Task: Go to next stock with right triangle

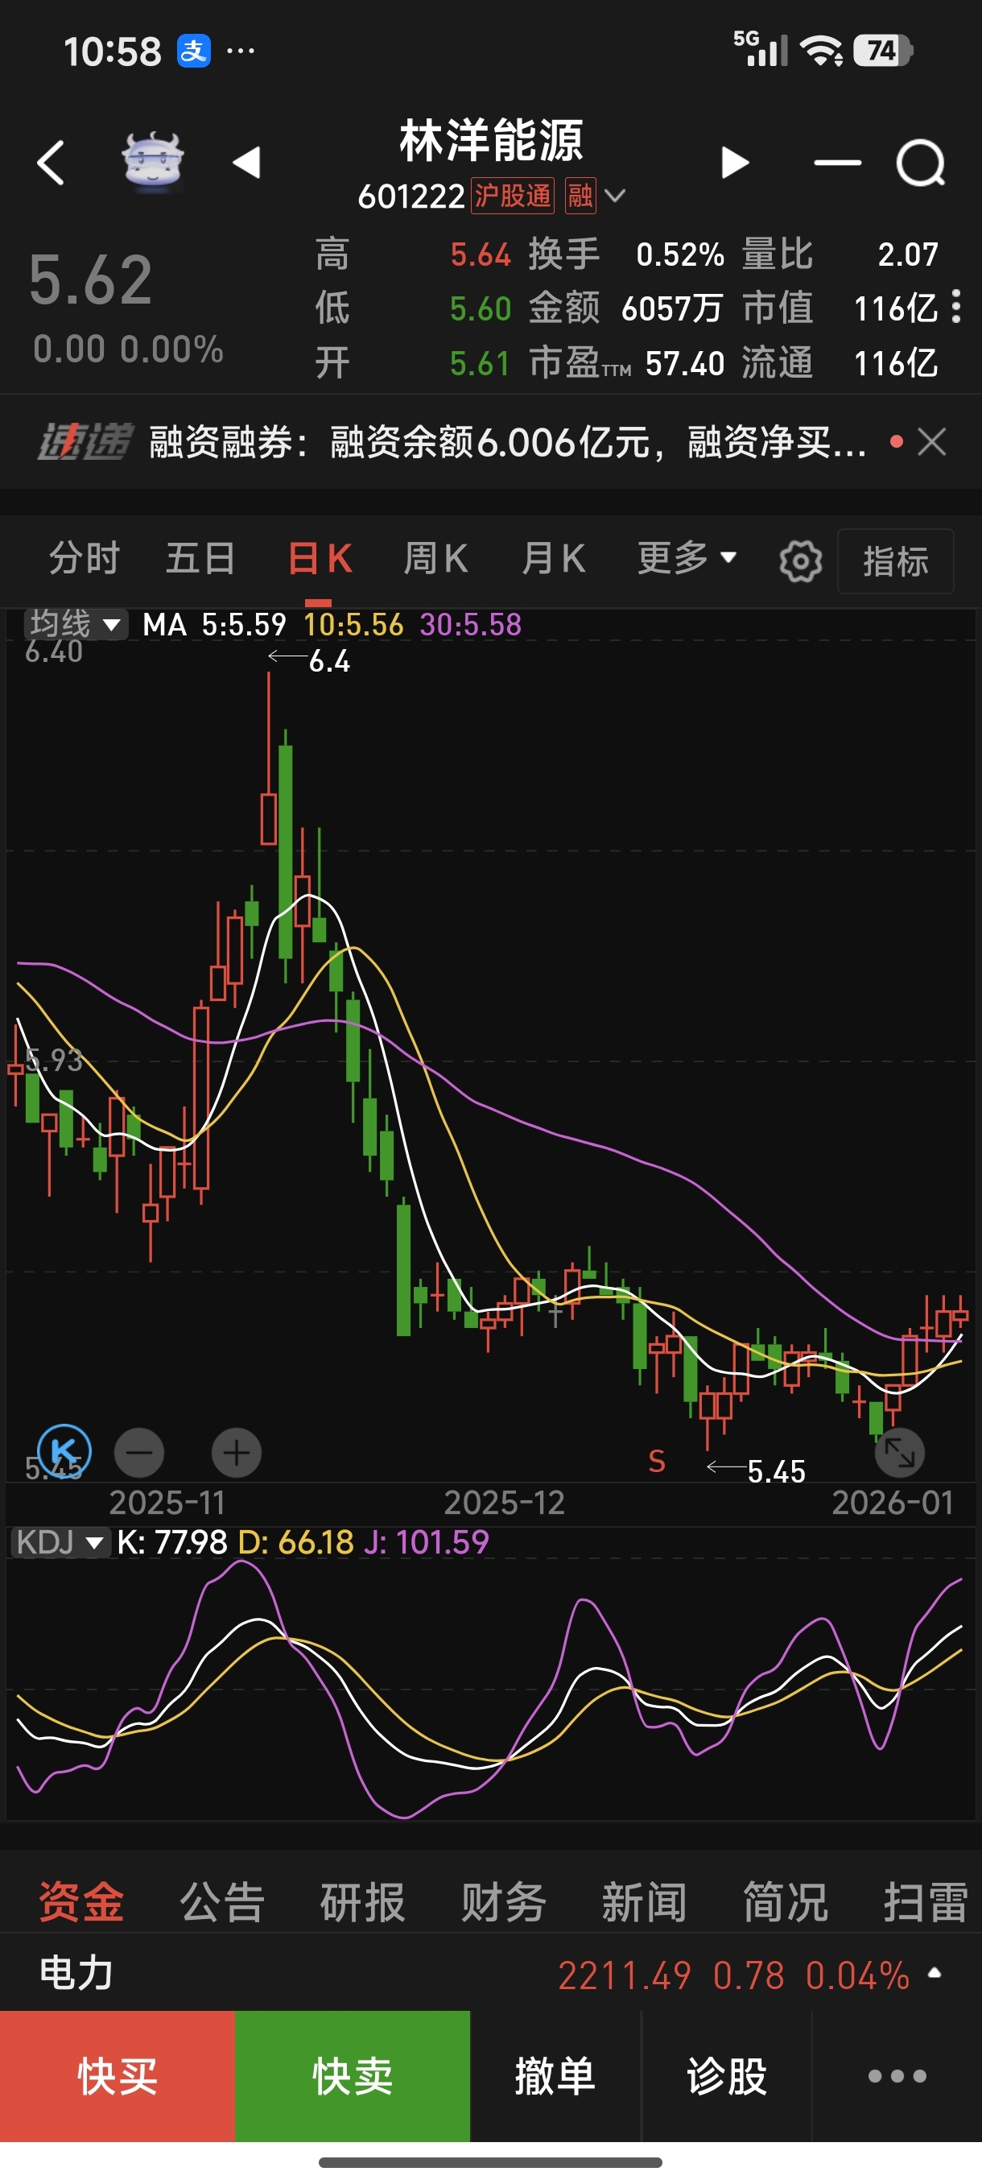Action: point(735,162)
